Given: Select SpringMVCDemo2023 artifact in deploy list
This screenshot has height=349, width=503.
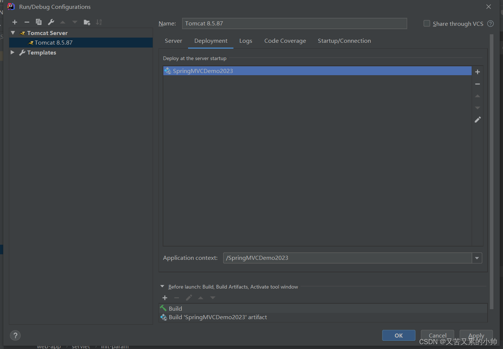Looking at the screenshot, I should coord(317,71).
